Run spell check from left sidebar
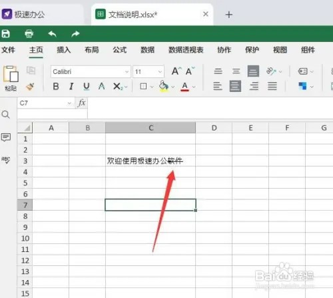 click(6, 160)
